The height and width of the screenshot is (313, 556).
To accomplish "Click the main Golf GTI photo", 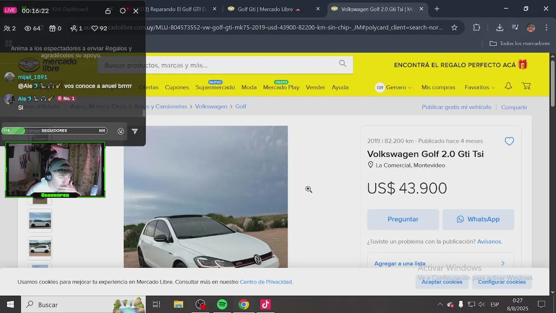I will (x=205, y=196).
